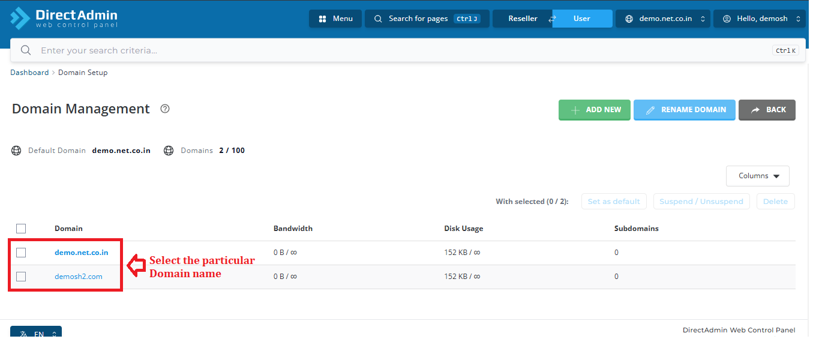816x345 pixels.
Task: Toggle the select-all domains checkbox
Action: (x=21, y=229)
